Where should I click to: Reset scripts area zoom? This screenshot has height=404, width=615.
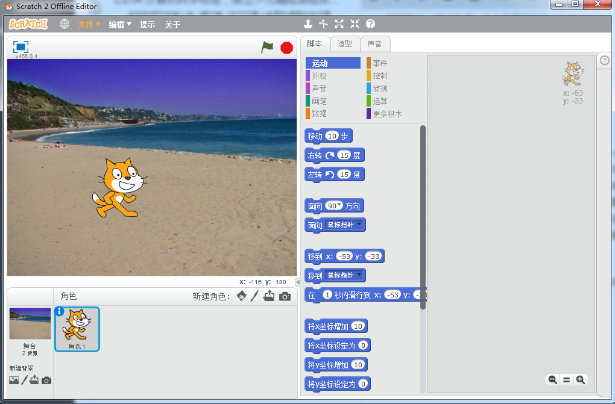(x=566, y=380)
